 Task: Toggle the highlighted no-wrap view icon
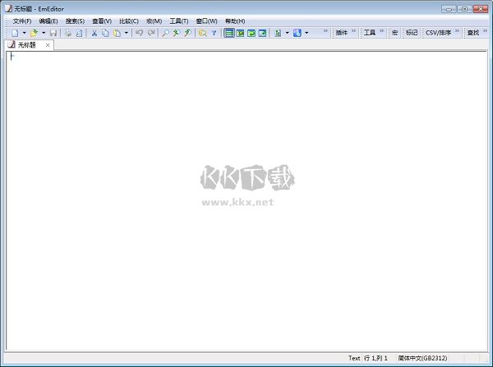[x=229, y=33]
